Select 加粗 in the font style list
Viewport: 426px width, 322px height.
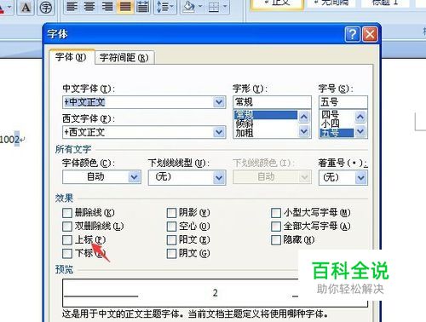(245, 133)
